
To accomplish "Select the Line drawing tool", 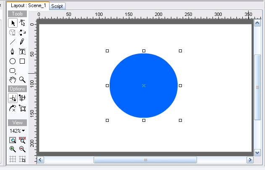I will (x=13, y=42).
